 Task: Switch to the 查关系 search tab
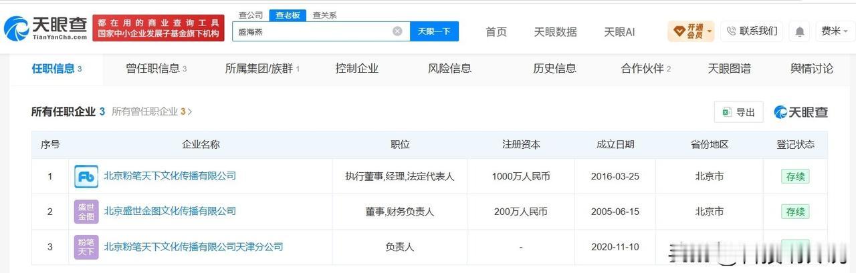[325, 15]
